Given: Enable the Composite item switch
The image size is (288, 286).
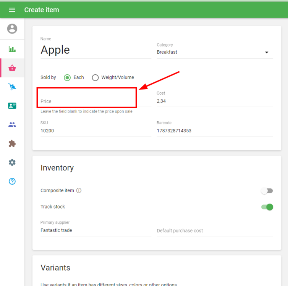Looking at the screenshot, I should pos(267,191).
